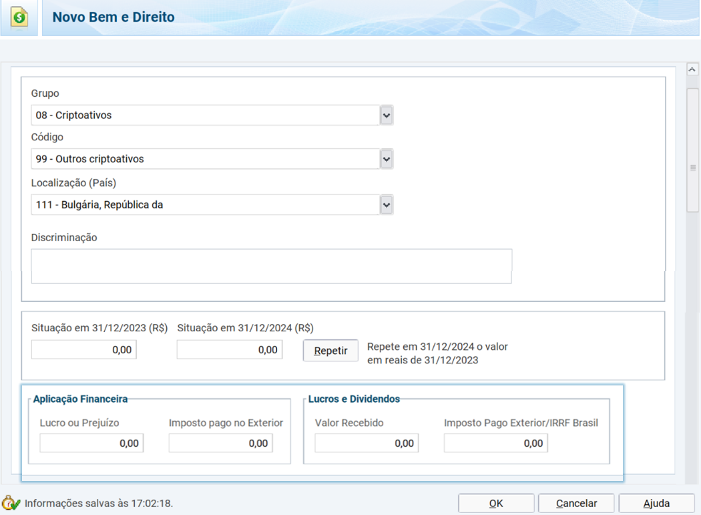This screenshot has height=515, width=701.
Task: Open the Grupo dropdown list
Action: [x=386, y=116]
